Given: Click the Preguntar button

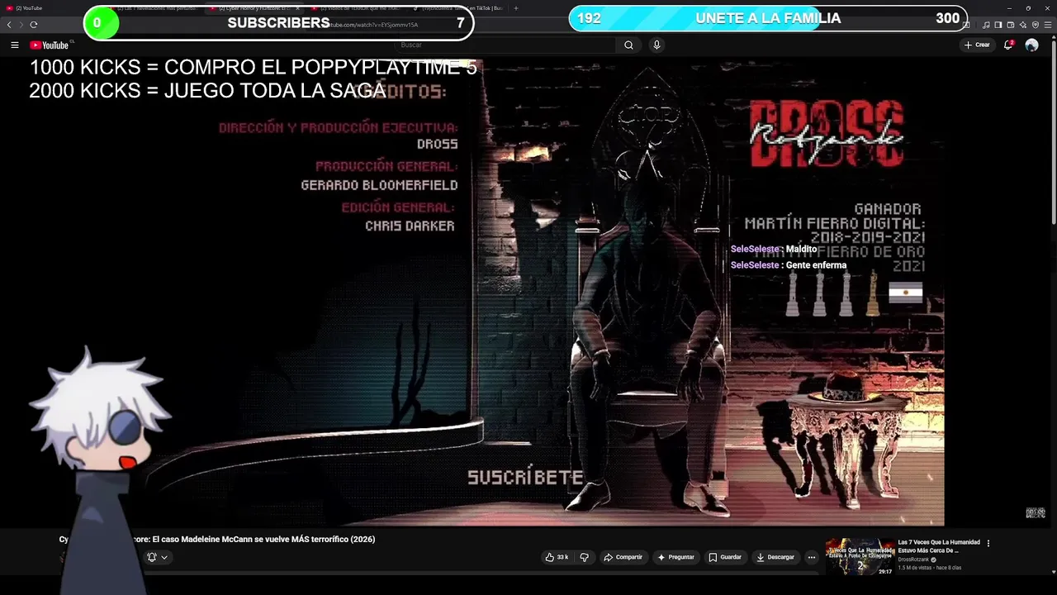Looking at the screenshot, I should click(x=675, y=557).
